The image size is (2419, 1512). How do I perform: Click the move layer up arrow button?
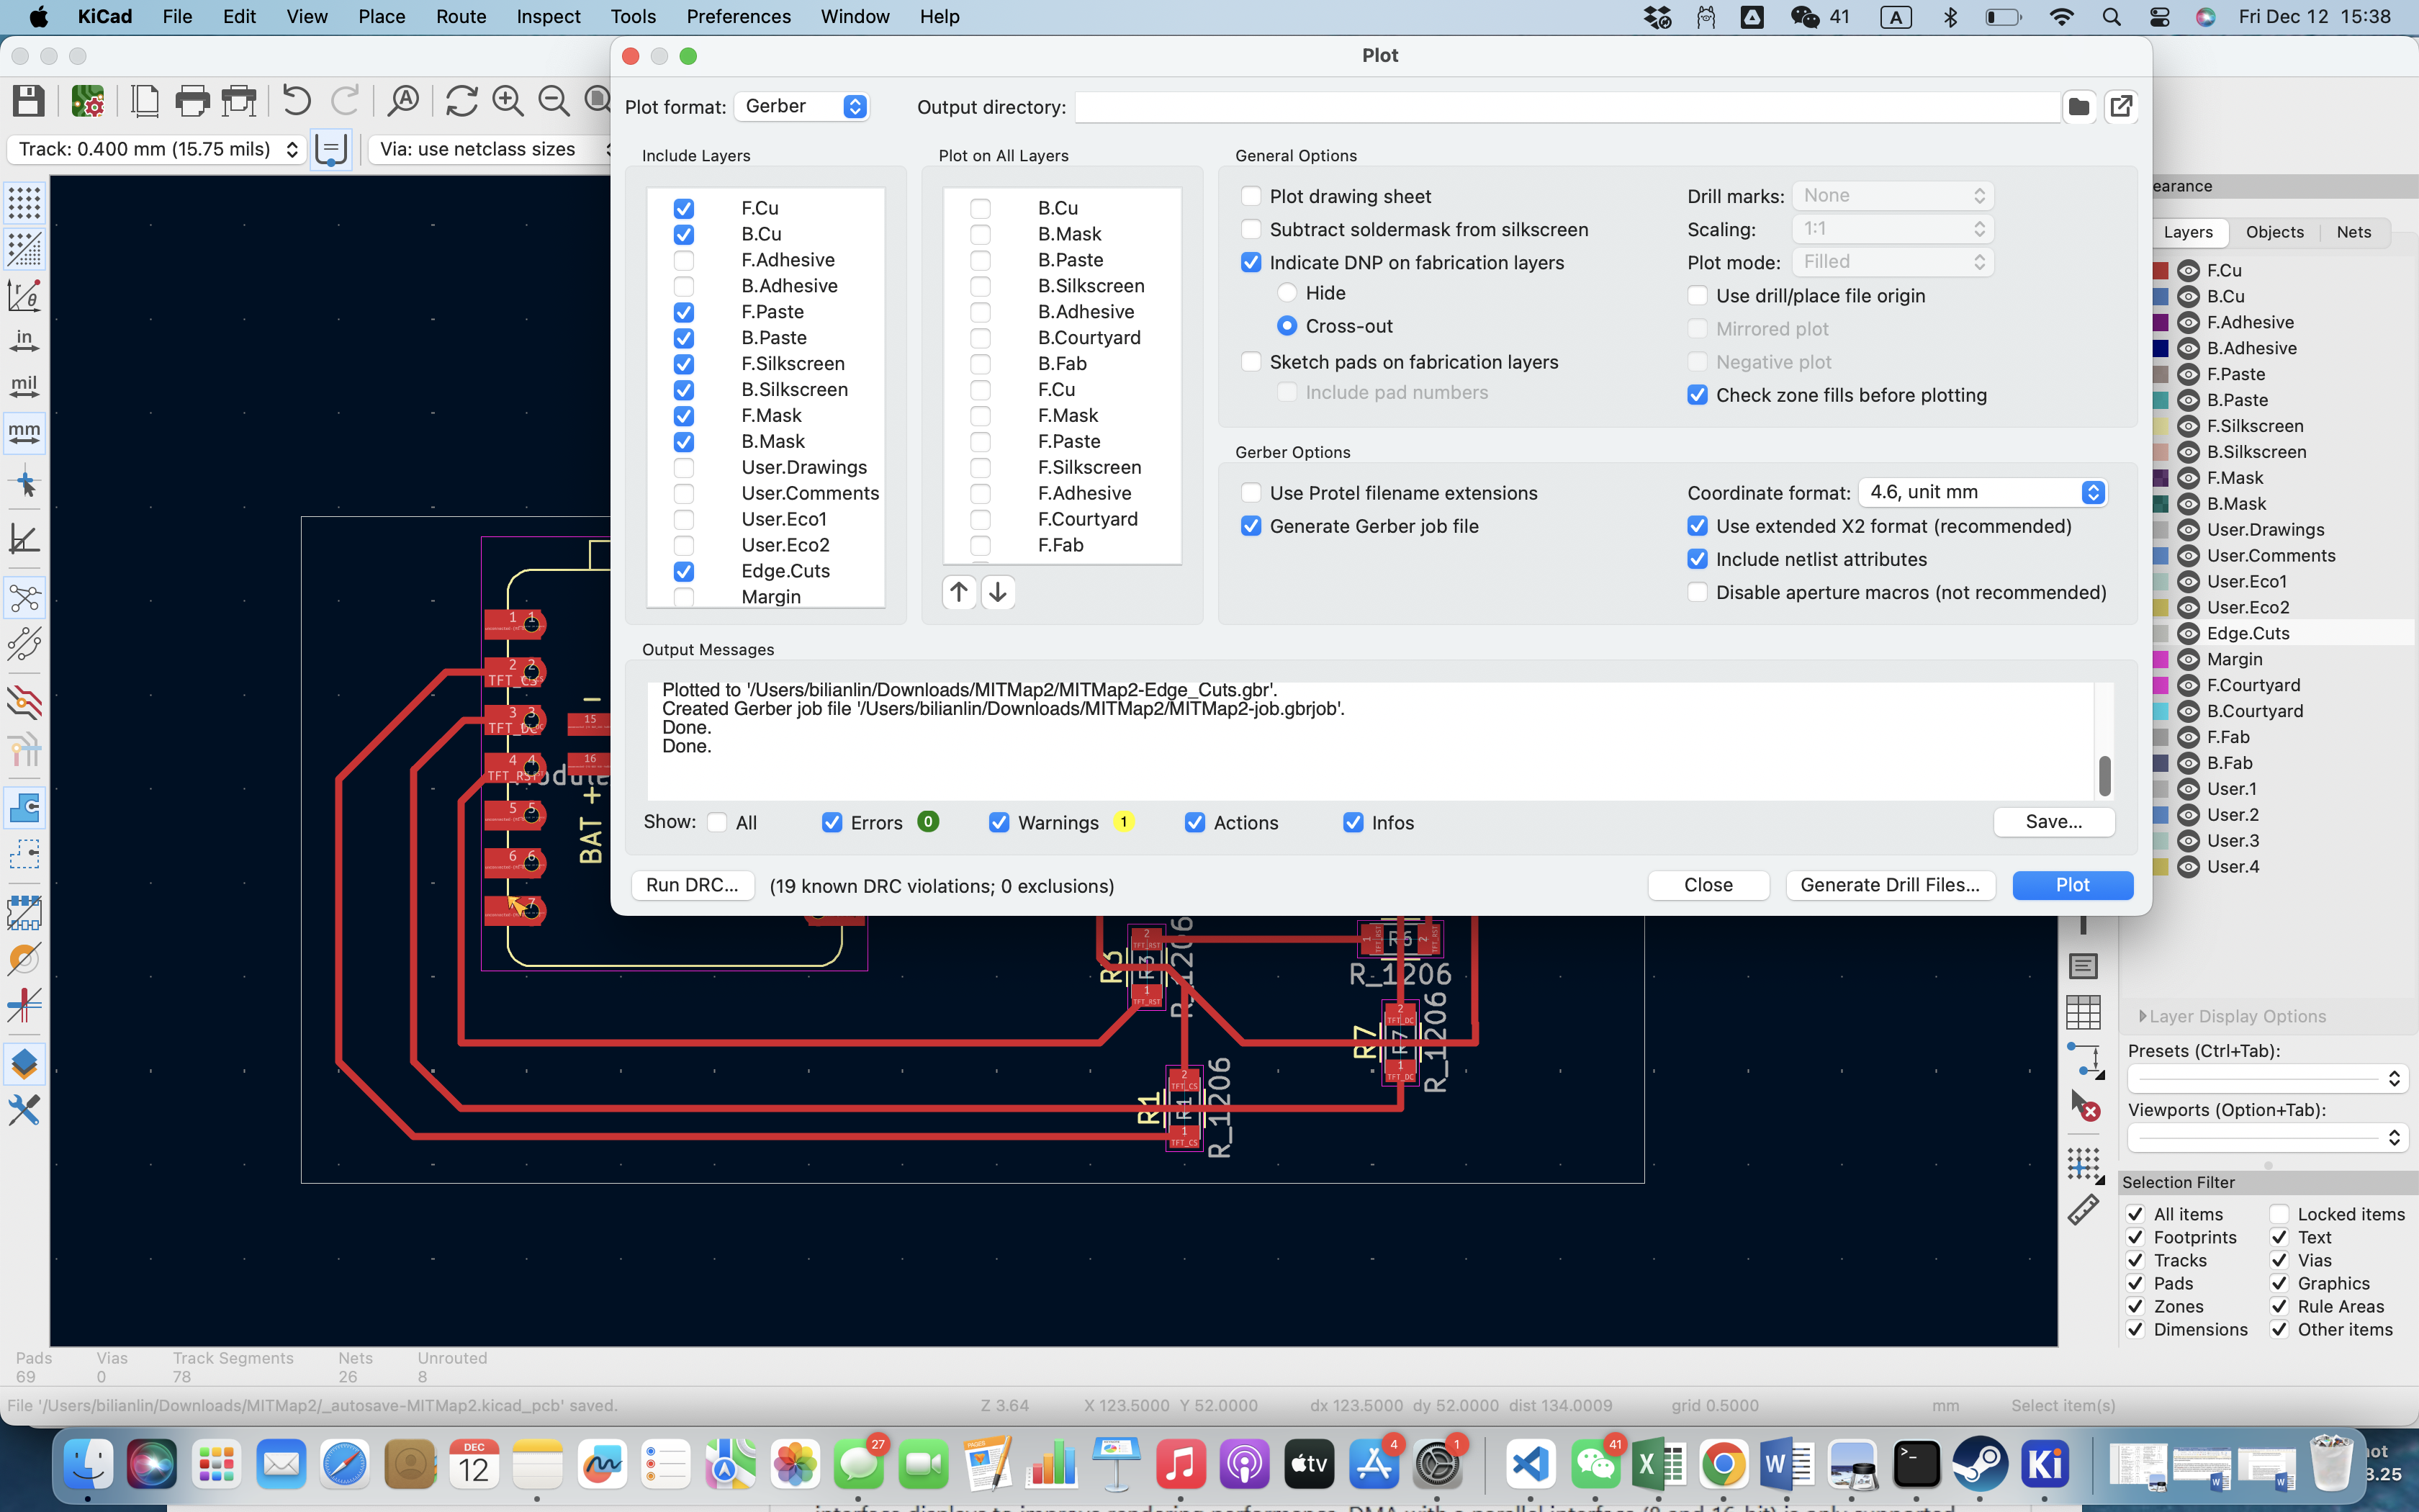pos(959,593)
